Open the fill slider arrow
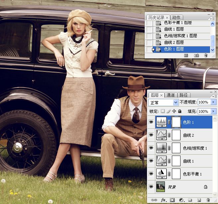Image resolution: width=218 pixels, height=204 pixels. [213, 111]
